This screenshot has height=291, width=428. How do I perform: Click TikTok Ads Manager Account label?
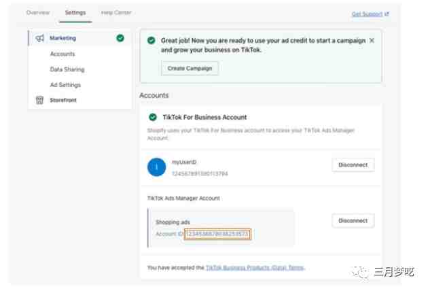[183, 198]
